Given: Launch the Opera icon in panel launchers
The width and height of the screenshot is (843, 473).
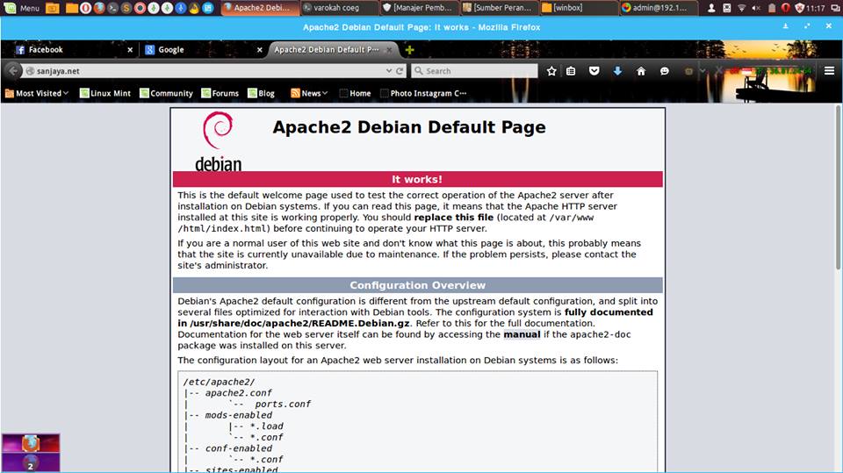Looking at the screenshot, I should [85, 8].
